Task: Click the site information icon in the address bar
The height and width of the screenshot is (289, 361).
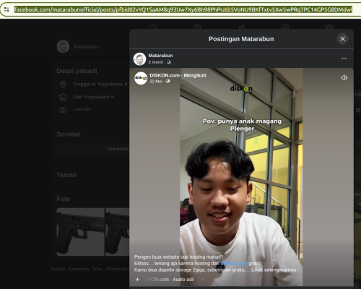Action: click(x=6, y=9)
